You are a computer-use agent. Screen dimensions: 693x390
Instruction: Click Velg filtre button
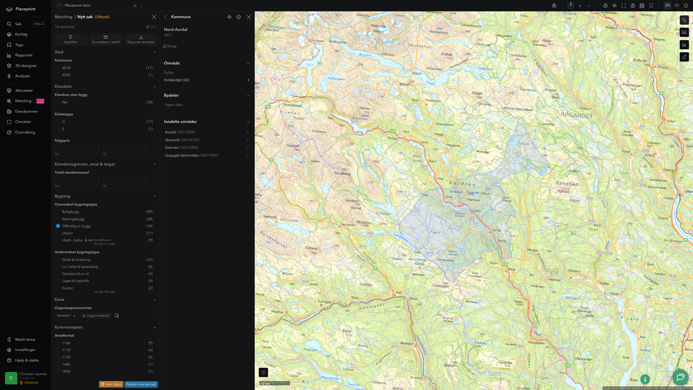pos(70,40)
